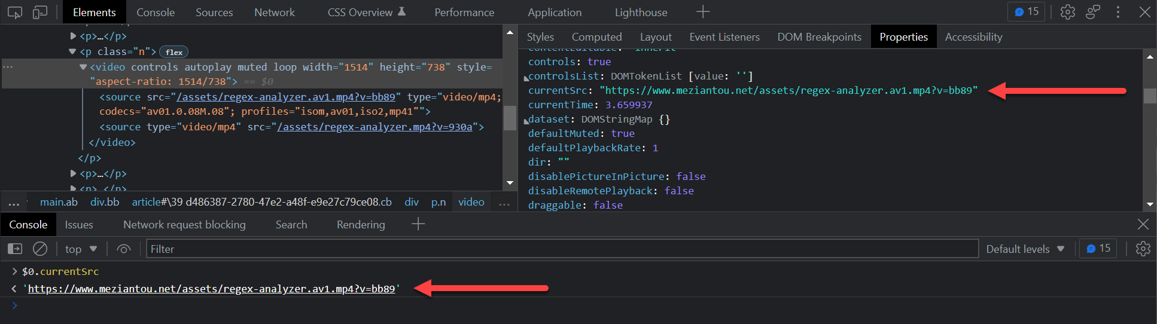Image resolution: width=1157 pixels, height=324 pixels.
Task: Open the regex-analyzer.mp4?v=930a source link
Action: [374, 127]
